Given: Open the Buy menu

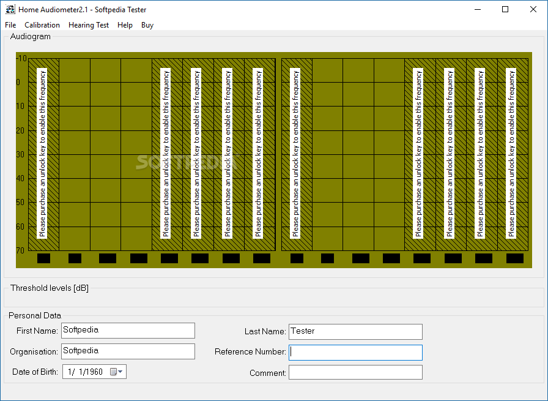Looking at the screenshot, I should 147,25.
